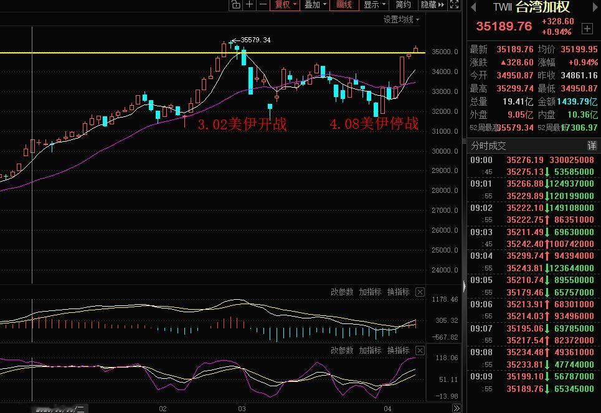Click the lock icon at toolbar left
The height and width of the screenshot is (413, 601).
[x=236, y=4]
